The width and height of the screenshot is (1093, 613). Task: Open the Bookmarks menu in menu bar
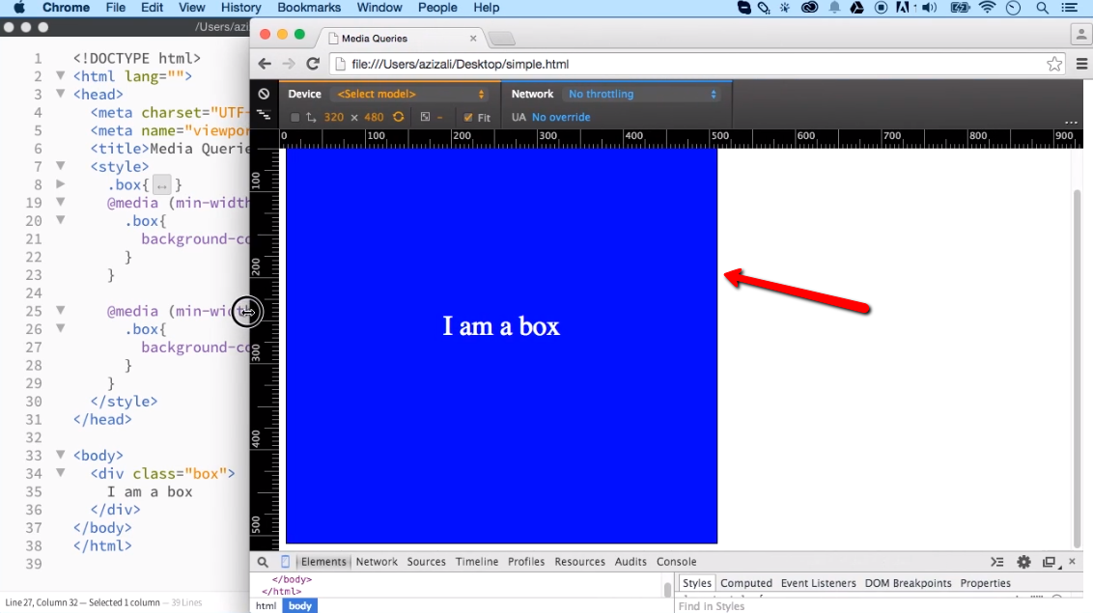click(x=309, y=8)
